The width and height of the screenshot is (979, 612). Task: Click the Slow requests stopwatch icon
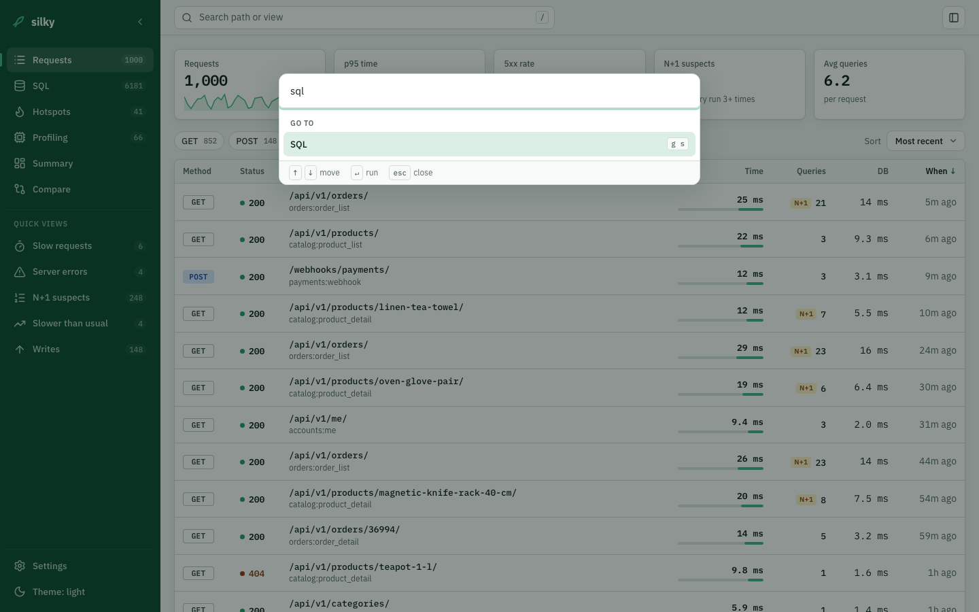(x=20, y=246)
